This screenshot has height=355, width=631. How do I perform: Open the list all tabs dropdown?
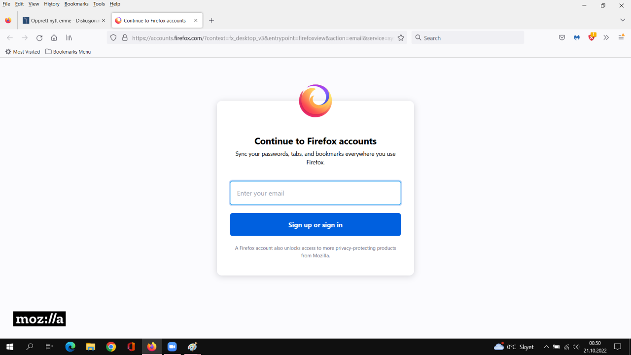(x=622, y=20)
